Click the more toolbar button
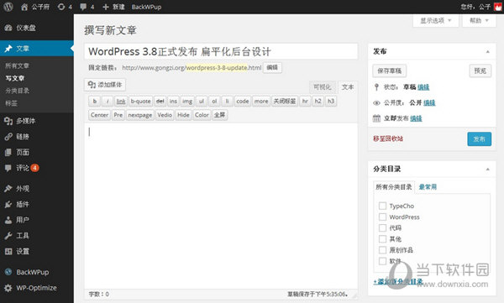This screenshot has height=303, width=504. tap(261, 102)
